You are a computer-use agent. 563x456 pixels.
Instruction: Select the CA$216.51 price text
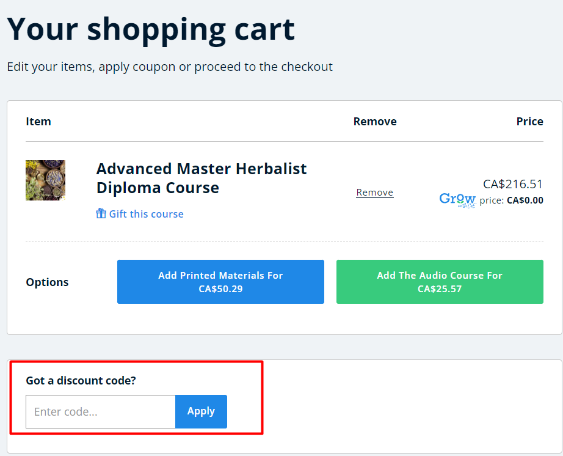(x=512, y=184)
